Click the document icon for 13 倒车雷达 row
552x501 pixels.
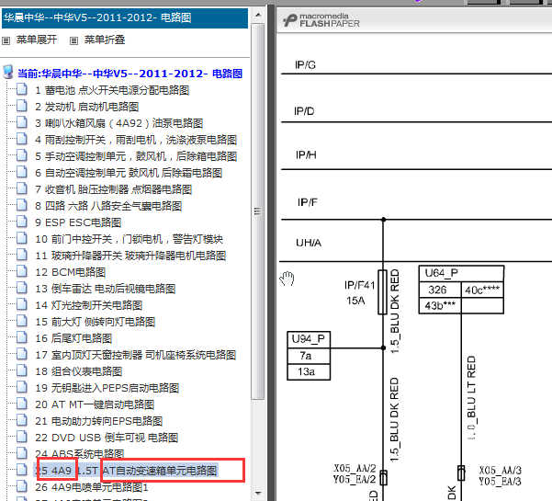pos(22,288)
